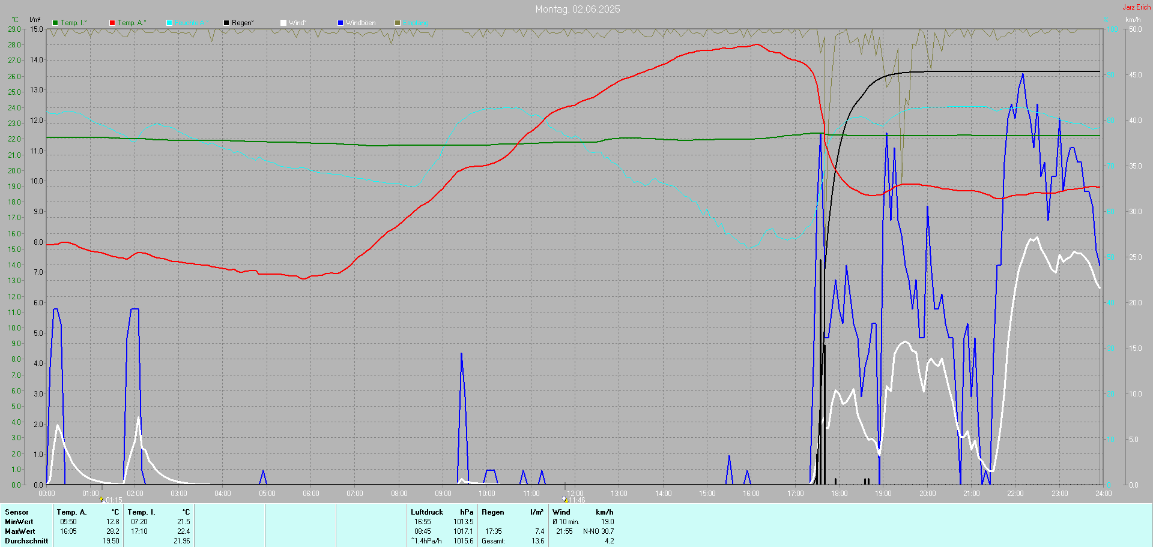The image size is (1153, 547).
Task: Click the cyan Feuchte A. legend square
Action: [169, 23]
